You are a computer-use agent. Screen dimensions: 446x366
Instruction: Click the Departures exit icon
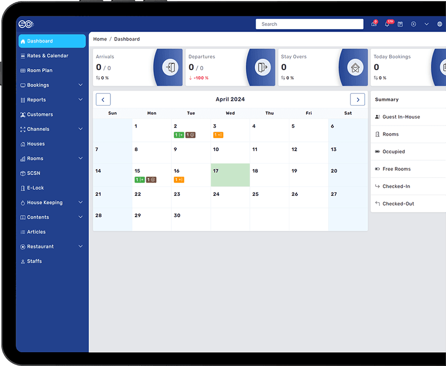point(263,67)
